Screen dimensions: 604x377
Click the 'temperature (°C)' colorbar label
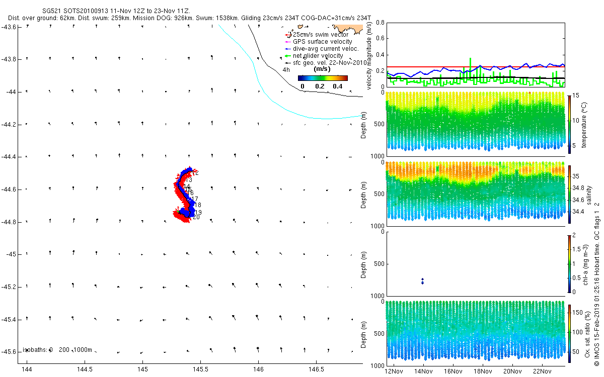584,124
